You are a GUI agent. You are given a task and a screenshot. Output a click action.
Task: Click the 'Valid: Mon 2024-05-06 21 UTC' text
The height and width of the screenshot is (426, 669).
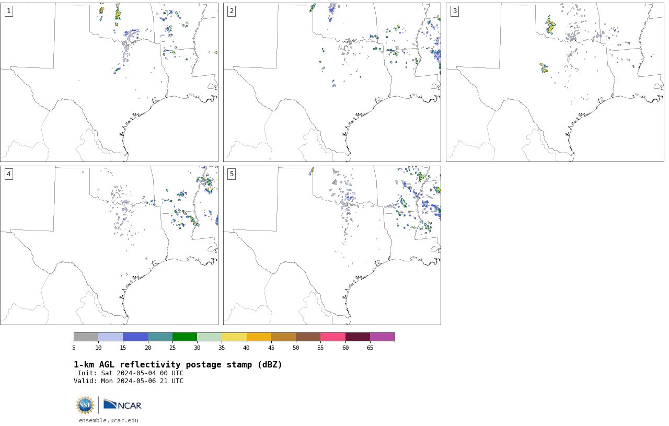[129, 381]
